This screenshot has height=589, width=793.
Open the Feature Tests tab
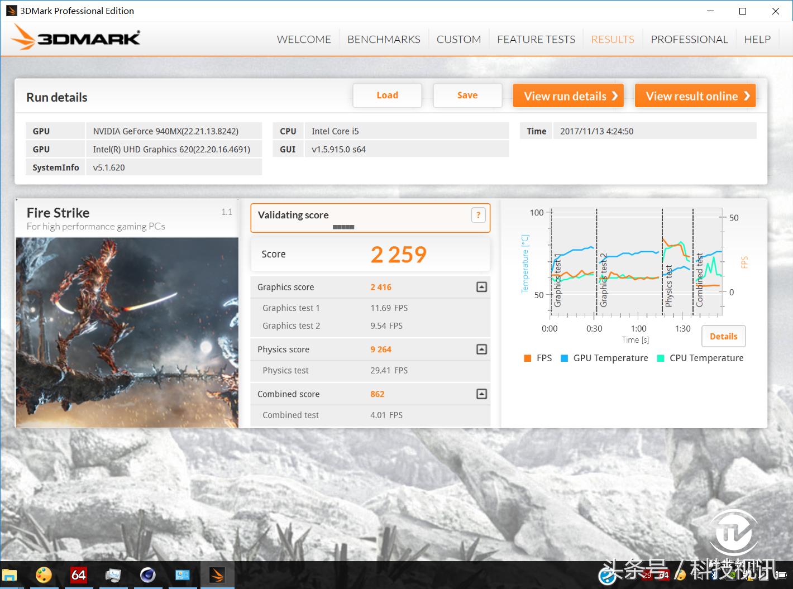pos(536,40)
